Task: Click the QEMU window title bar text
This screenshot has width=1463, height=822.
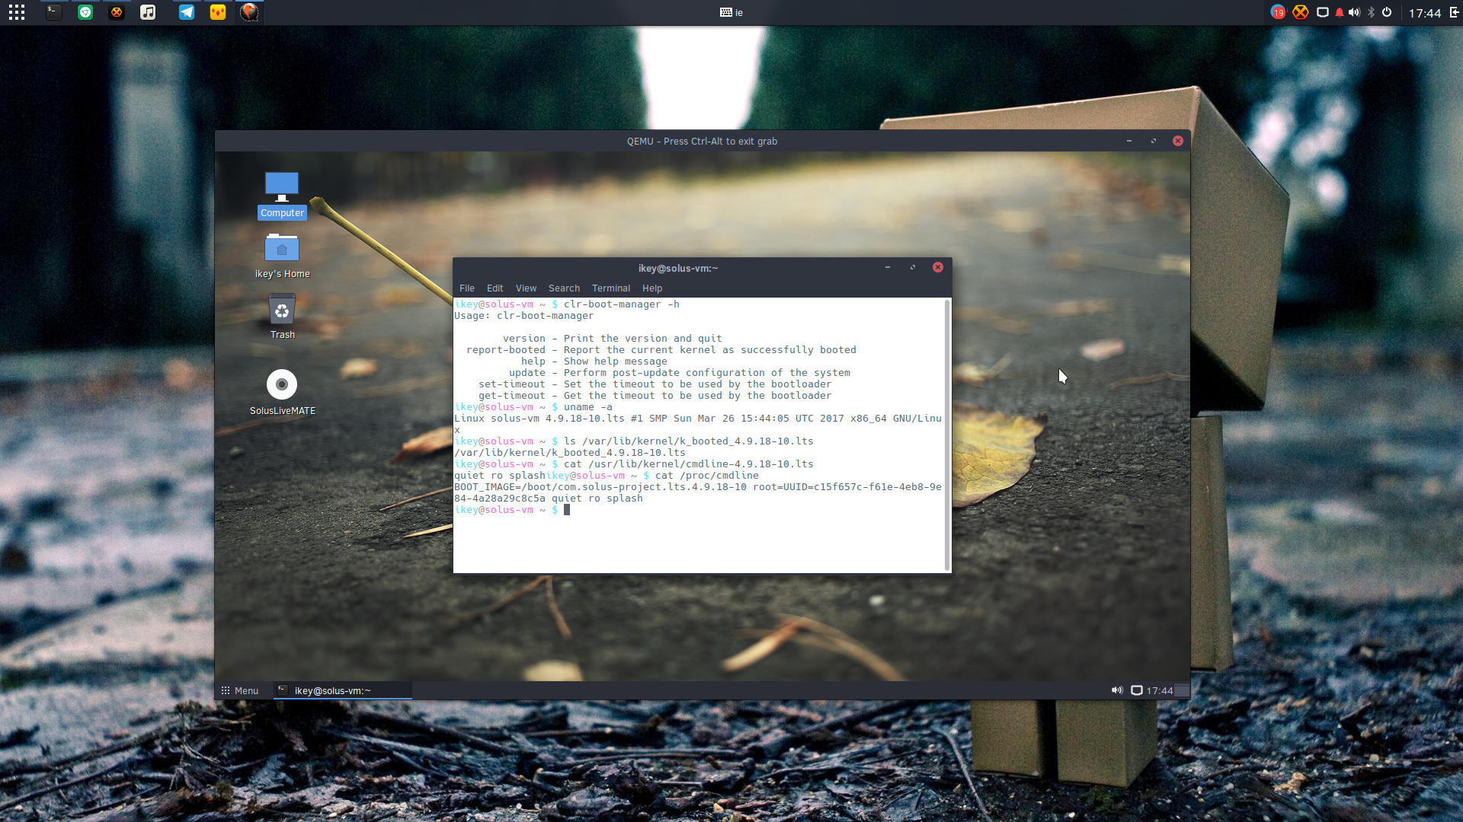Action: [702, 142]
